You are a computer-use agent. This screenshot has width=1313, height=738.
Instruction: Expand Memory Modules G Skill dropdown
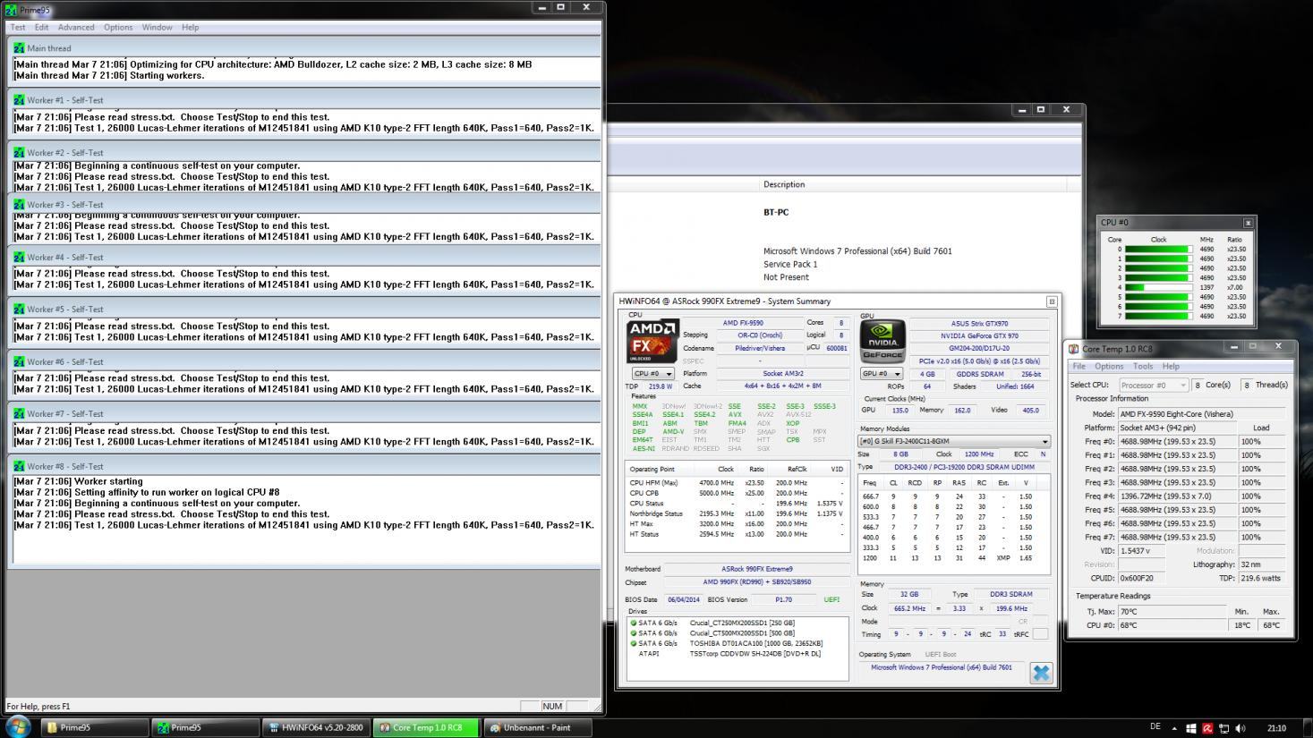[x=953, y=441]
